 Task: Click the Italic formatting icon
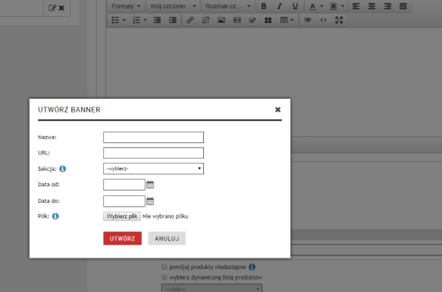point(279,6)
